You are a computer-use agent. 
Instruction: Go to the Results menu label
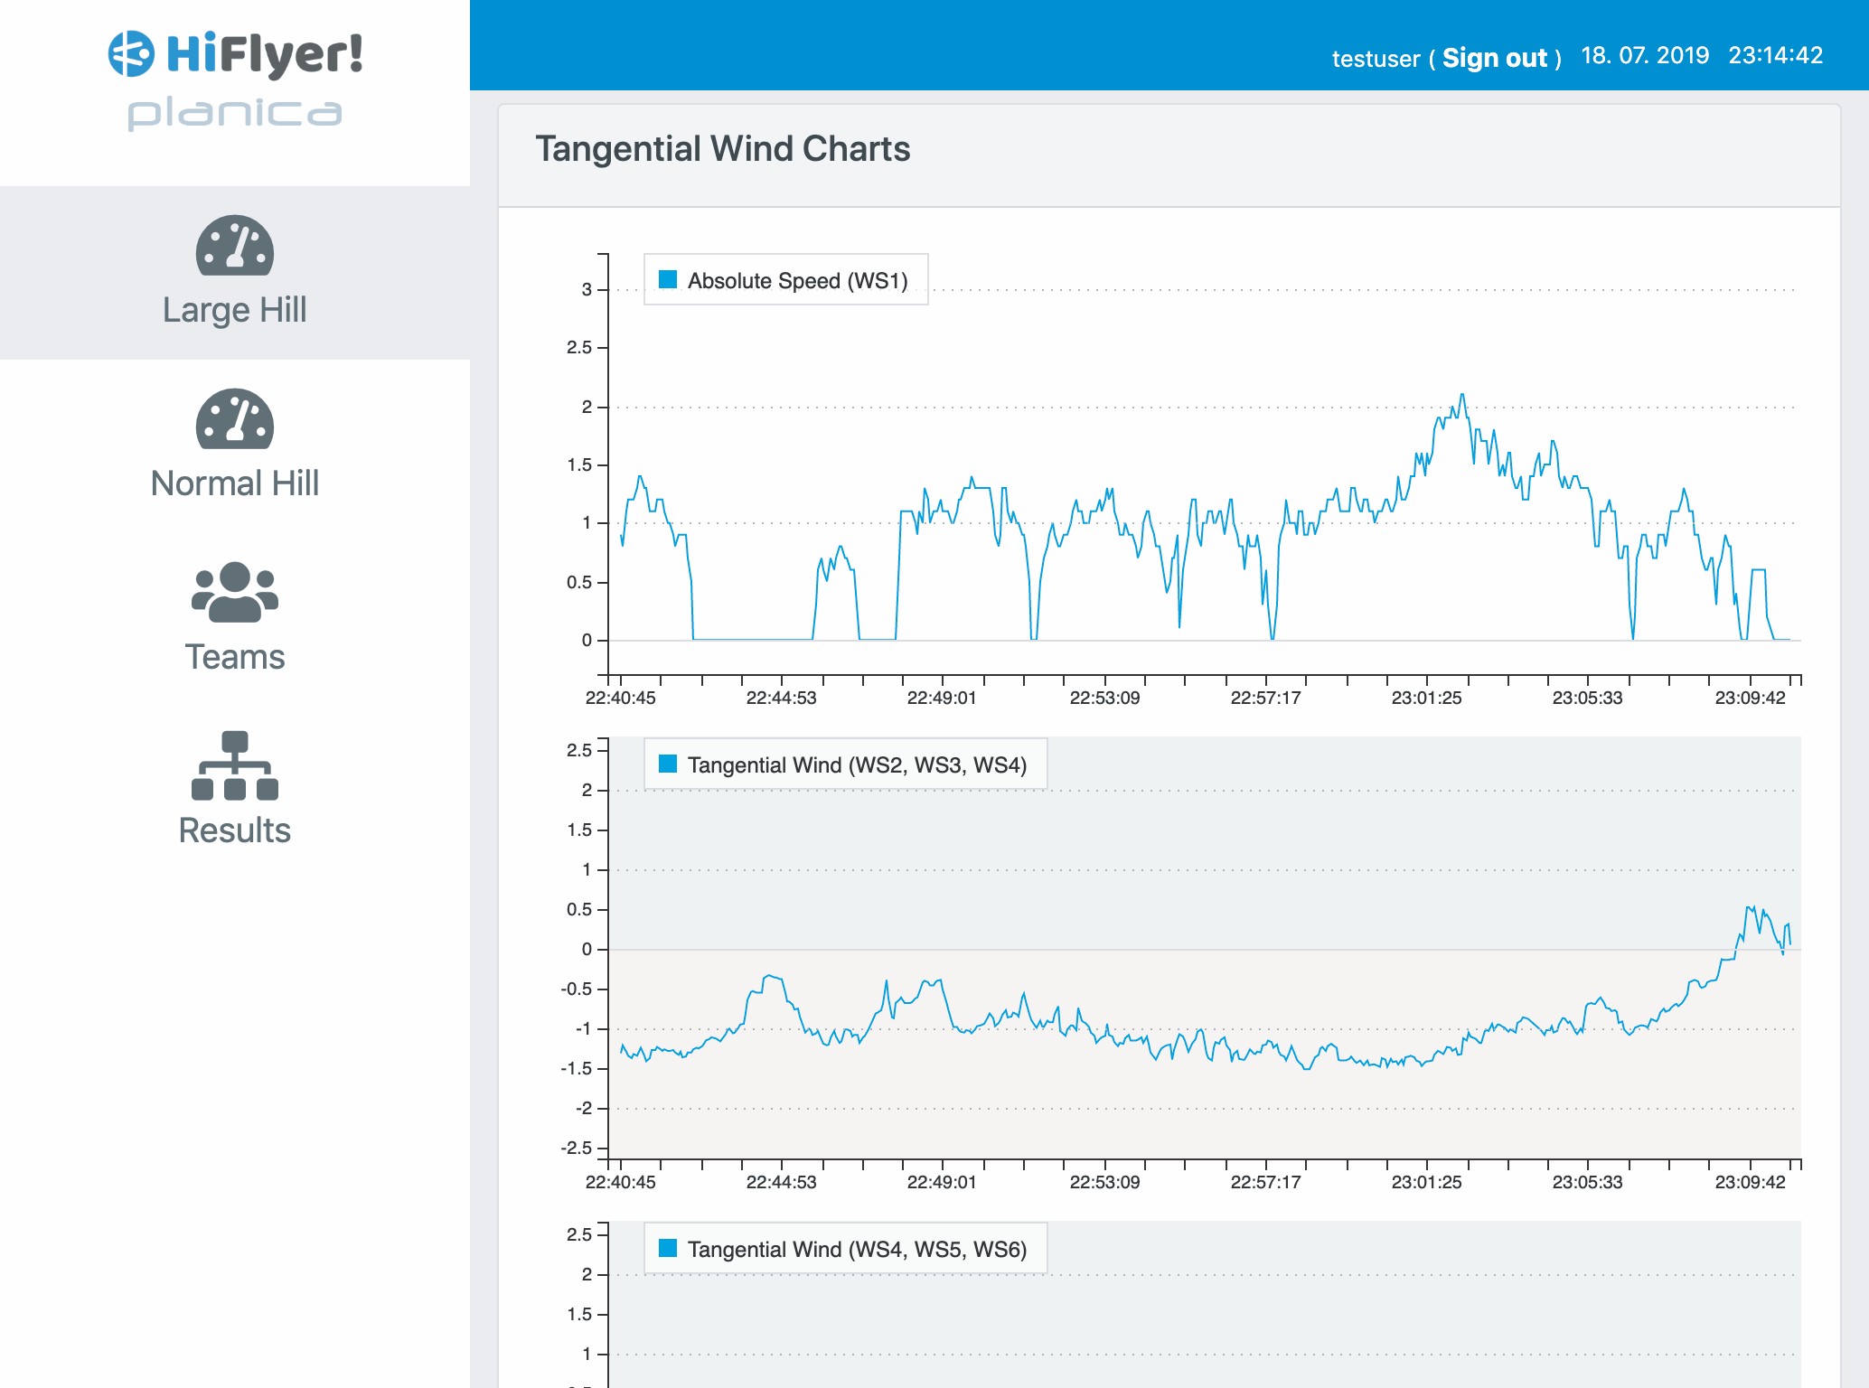(x=234, y=830)
